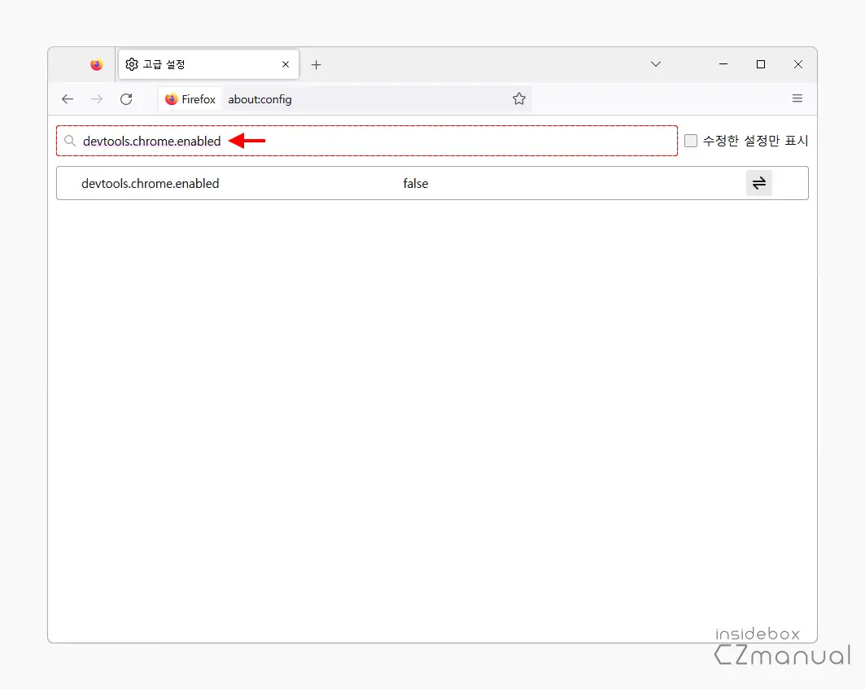The image size is (865, 689).
Task: Click the gear icon on the 고급 설정 tab
Action: pos(131,63)
